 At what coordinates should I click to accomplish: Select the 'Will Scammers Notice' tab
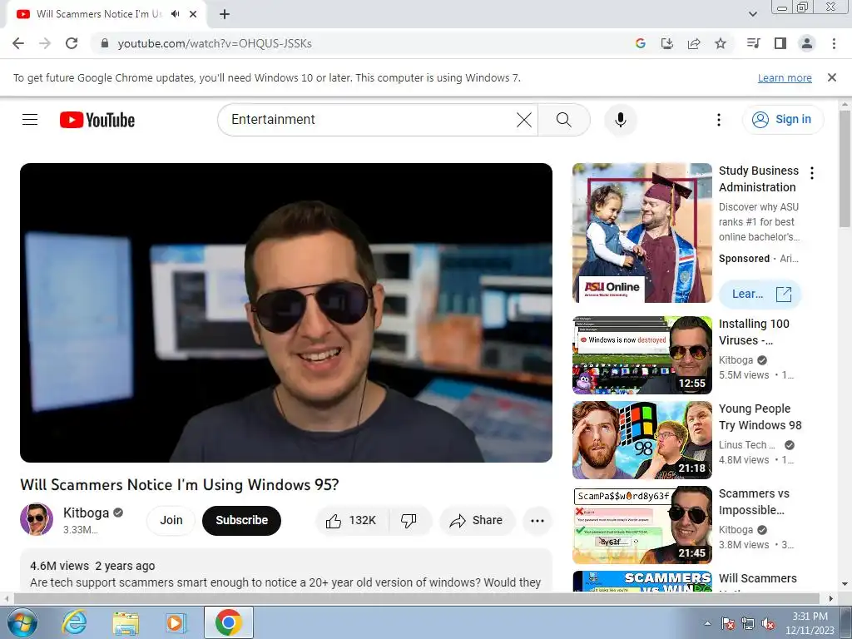click(x=100, y=14)
